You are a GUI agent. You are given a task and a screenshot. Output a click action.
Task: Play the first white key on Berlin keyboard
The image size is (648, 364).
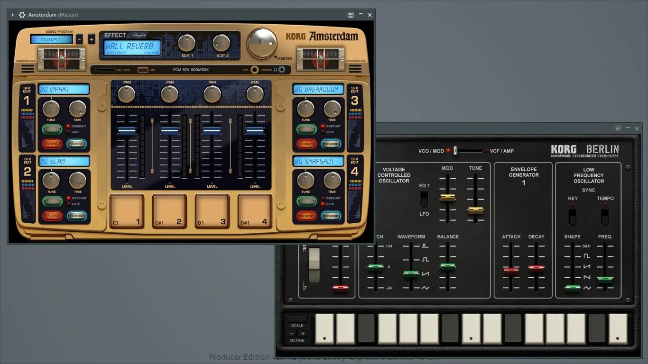tap(324, 328)
